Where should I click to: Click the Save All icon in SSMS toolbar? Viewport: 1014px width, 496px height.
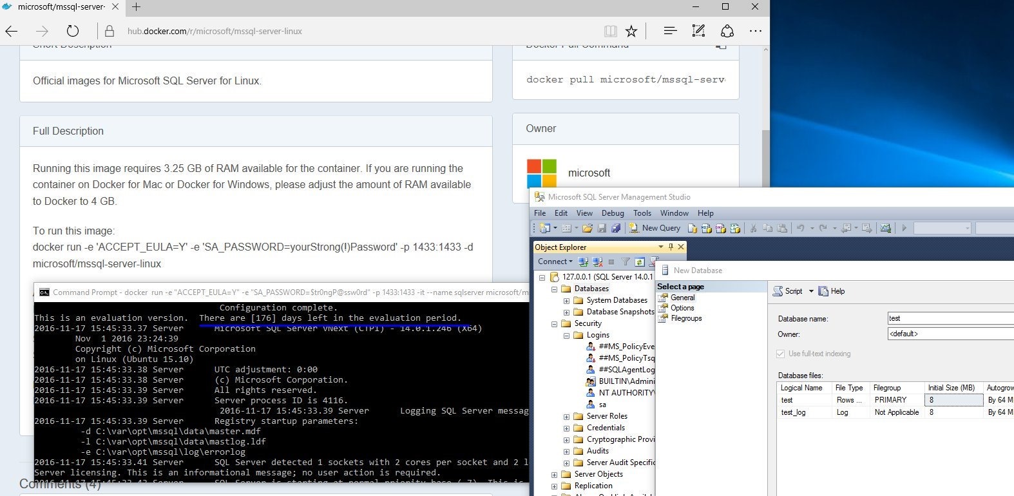(616, 228)
